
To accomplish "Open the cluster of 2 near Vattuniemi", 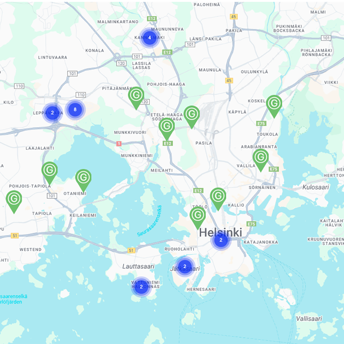I will pyautogui.click(x=141, y=287).
